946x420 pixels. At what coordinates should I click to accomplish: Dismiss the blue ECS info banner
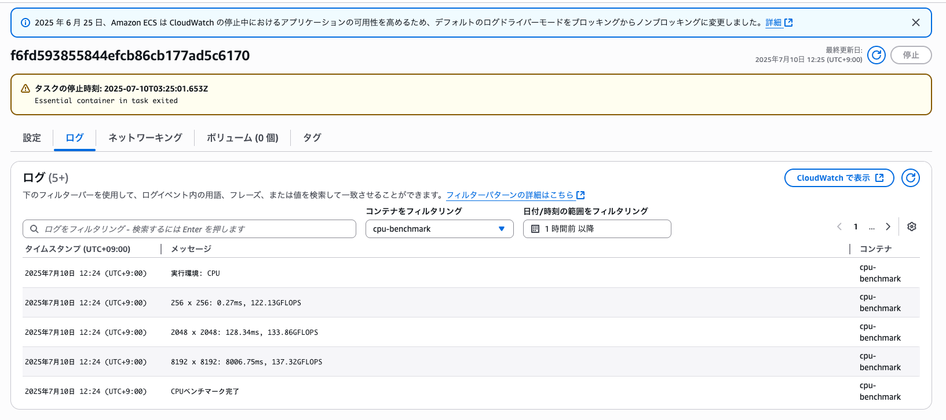[915, 23]
